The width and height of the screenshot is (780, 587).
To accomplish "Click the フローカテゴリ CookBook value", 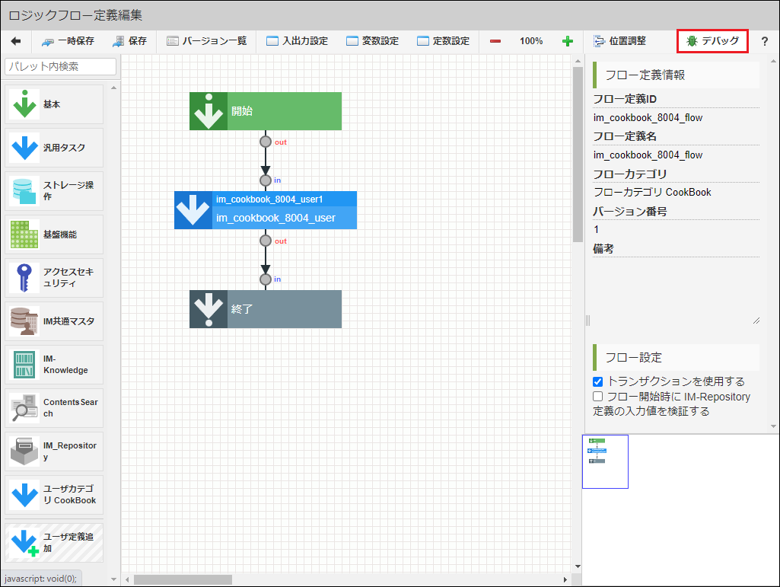I will click(x=652, y=192).
